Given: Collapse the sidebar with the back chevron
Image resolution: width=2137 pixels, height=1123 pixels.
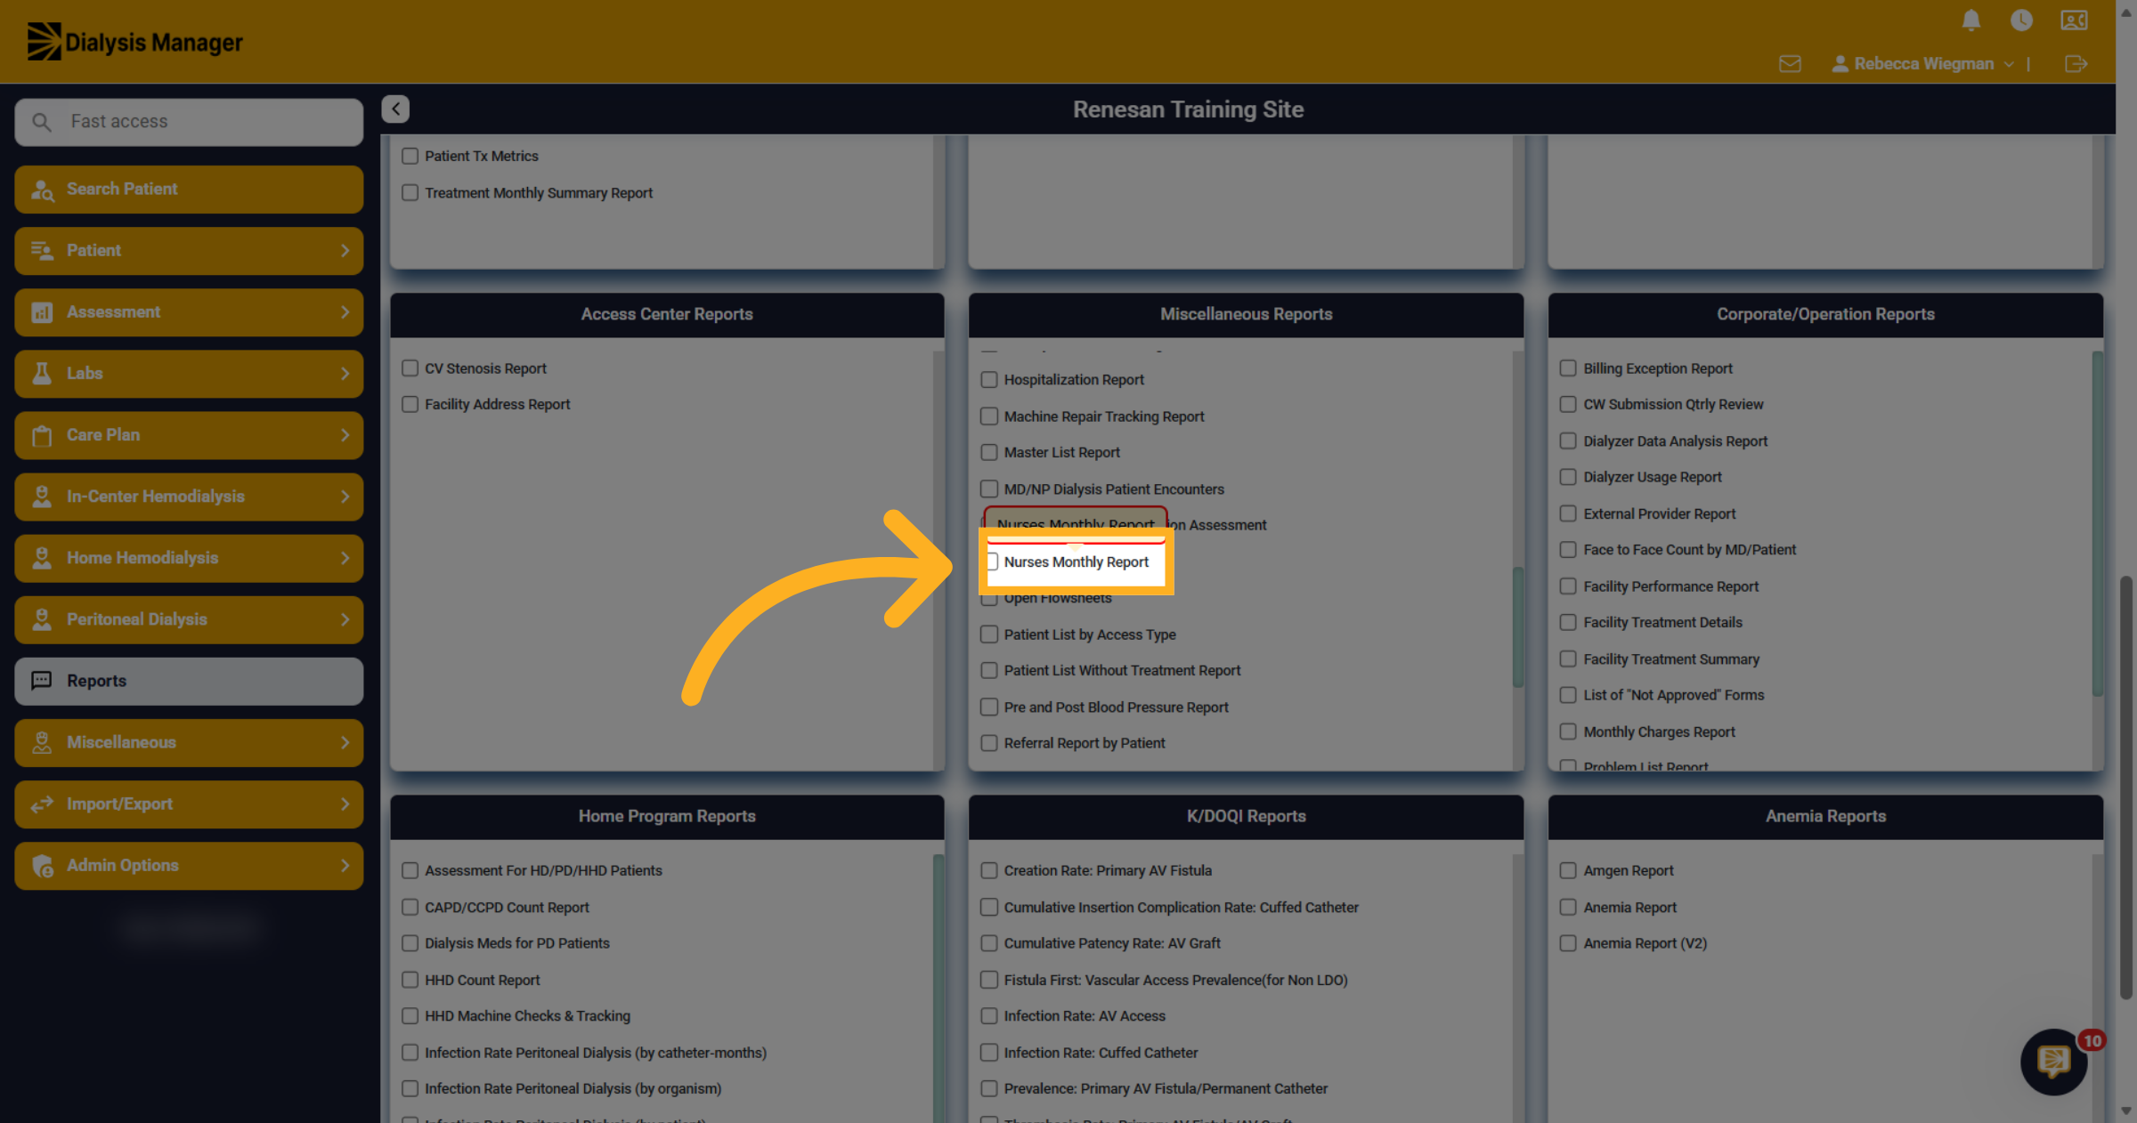Looking at the screenshot, I should click(x=395, y=109).
